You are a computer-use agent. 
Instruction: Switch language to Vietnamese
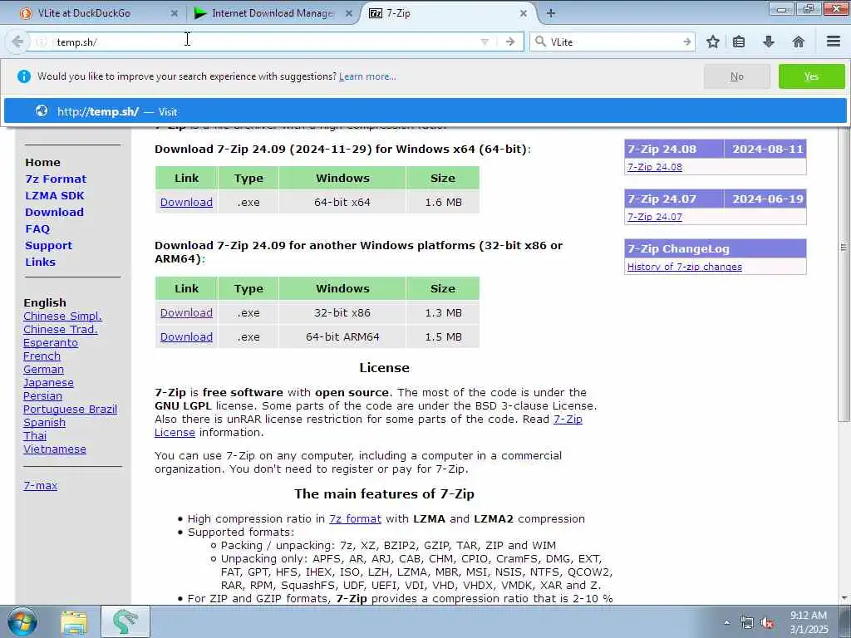[55, 449]
